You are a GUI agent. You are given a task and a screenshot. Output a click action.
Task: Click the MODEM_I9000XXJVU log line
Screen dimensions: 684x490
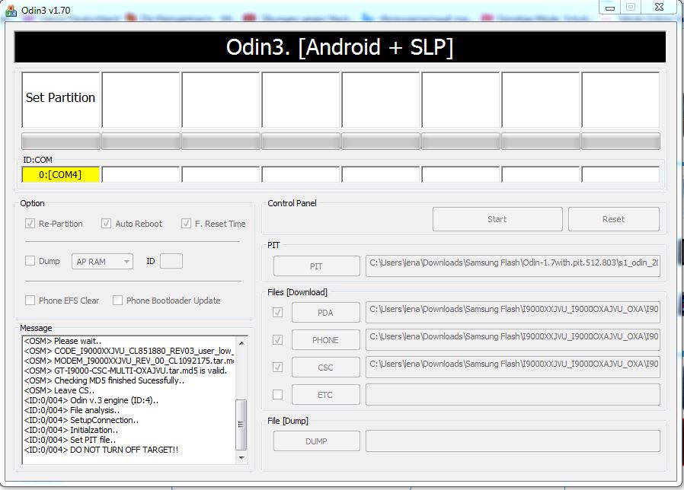click(129, 361)
